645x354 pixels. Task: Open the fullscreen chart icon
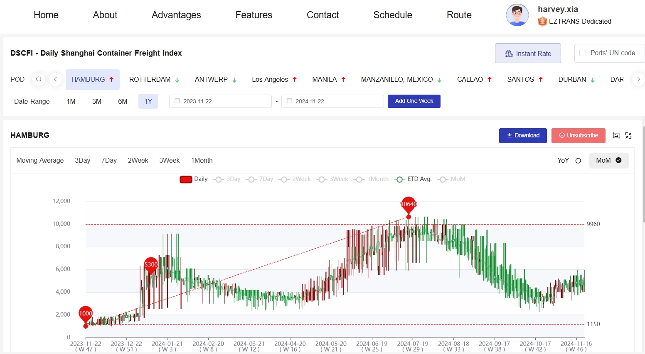(x=628, y=136)
